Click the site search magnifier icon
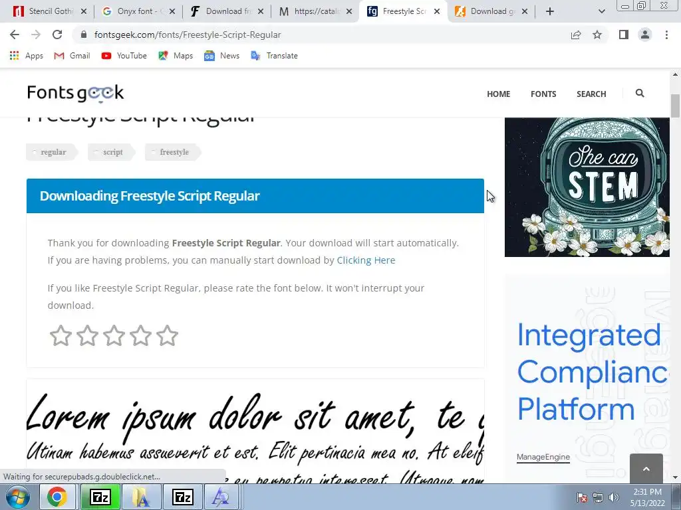 click(x=640, y=93)
